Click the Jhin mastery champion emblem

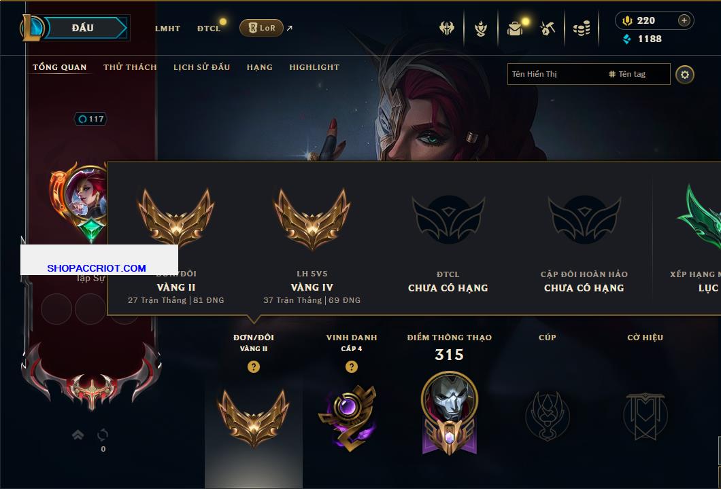click(449, 413)
